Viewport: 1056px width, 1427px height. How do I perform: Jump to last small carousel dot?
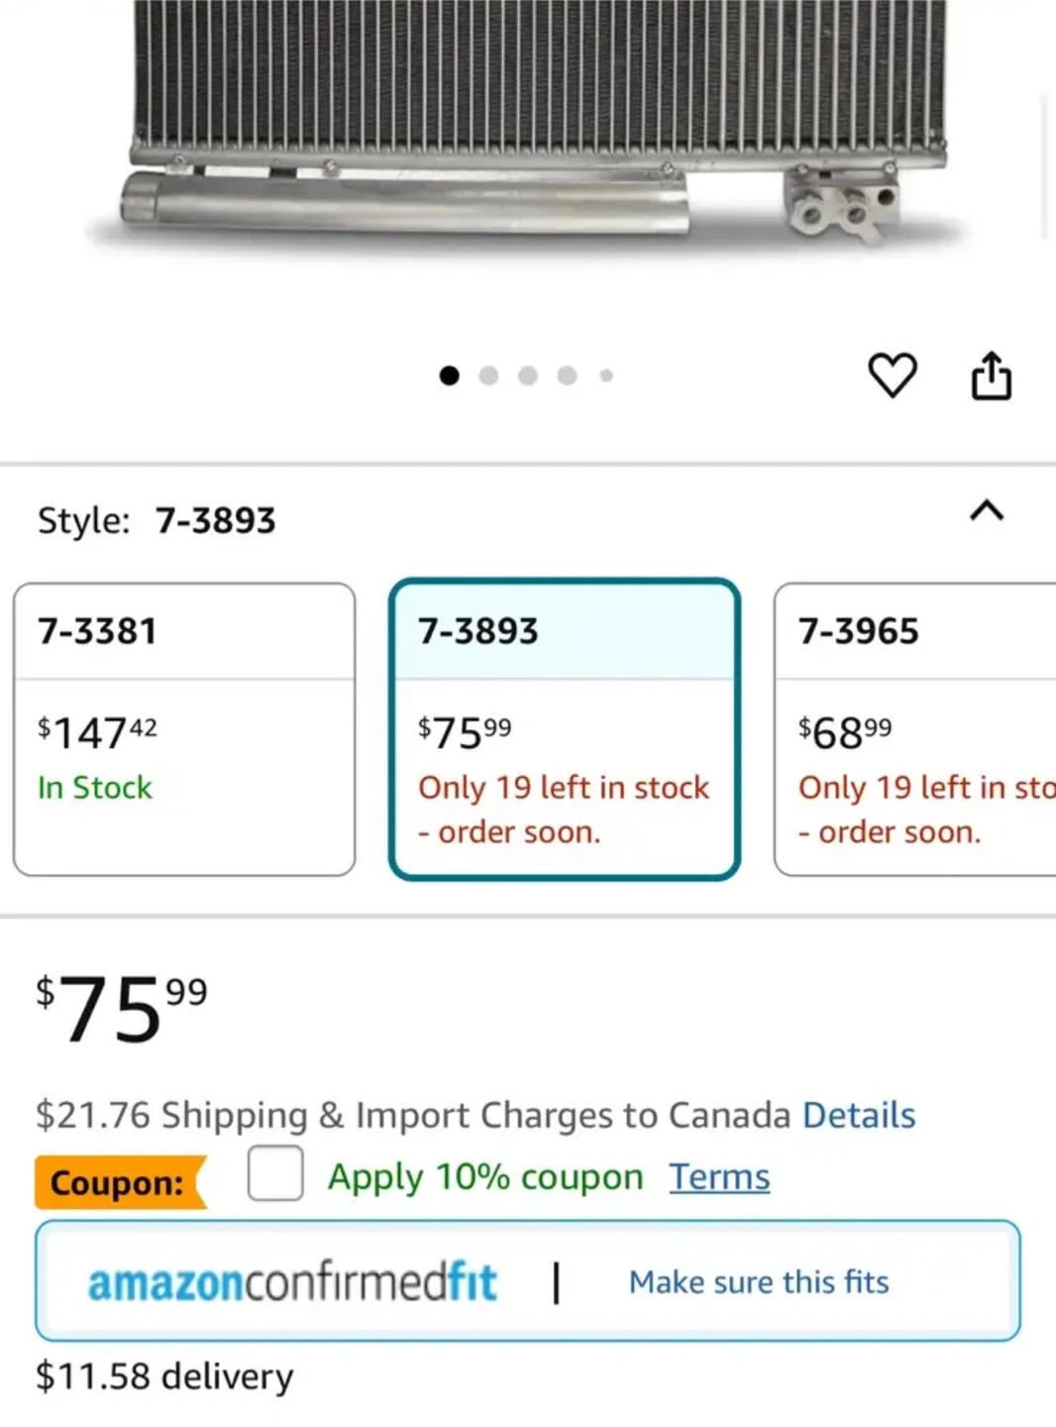(606, 376)
